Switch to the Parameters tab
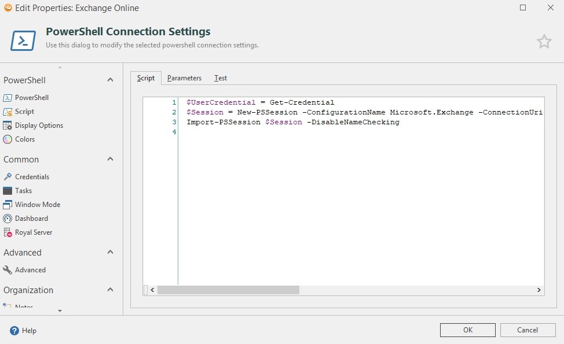The width and height of the screenshot is (564, 344). pyautogui.click(x=184, y=78)
